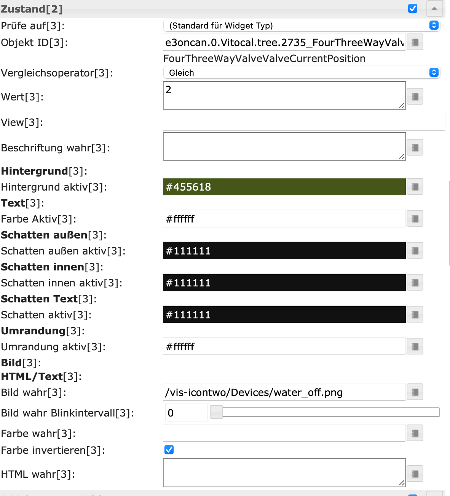Open editor icon beside HTML wahr[3]
Image resolution: width=450 pixels, height=496 pixels.
click(x=415, y=474)
